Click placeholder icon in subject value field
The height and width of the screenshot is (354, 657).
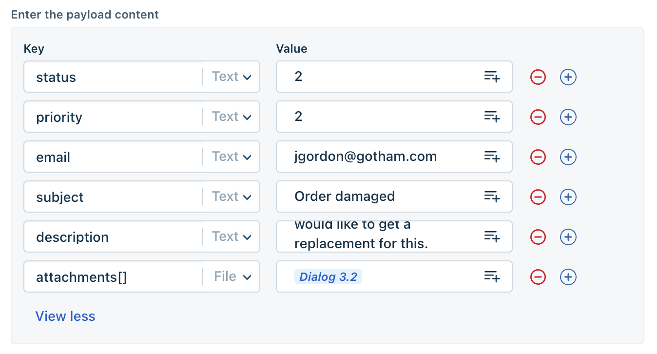coord(492,197)
